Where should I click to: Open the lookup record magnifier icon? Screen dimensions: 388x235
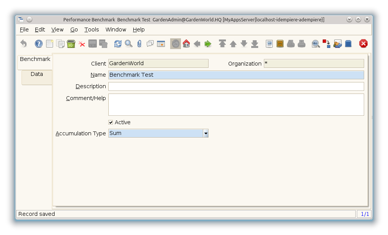click(x=129, y=44)
